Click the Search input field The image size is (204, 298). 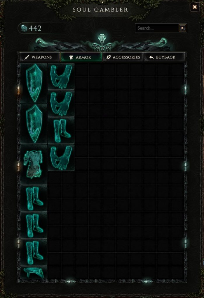157,28
